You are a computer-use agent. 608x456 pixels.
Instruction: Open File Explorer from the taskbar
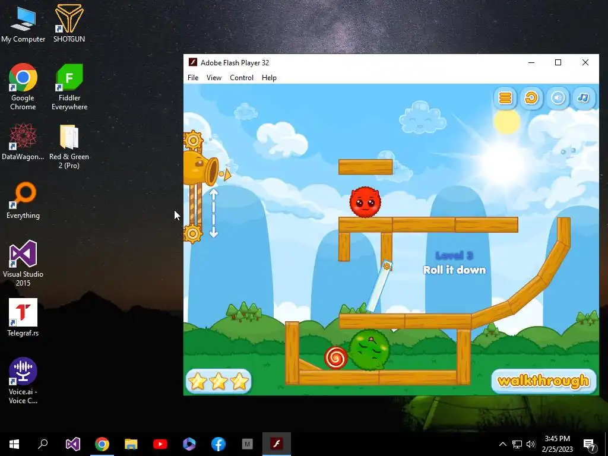[131, 444]
